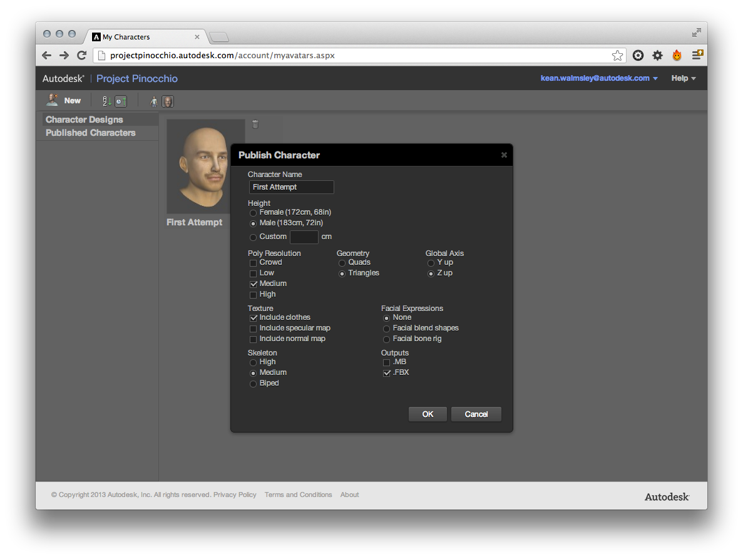
Task: Bookmark page with star icon
Action: [617, 55]
